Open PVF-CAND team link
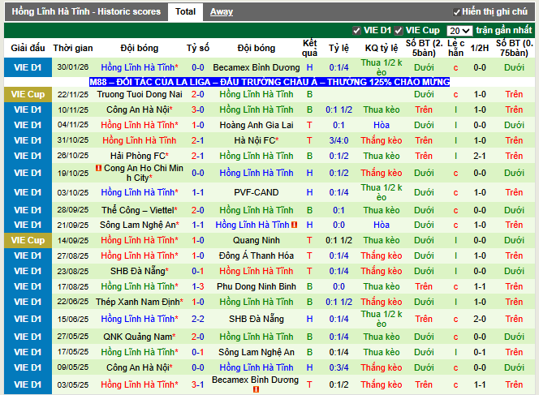 (x=256, y=192)
